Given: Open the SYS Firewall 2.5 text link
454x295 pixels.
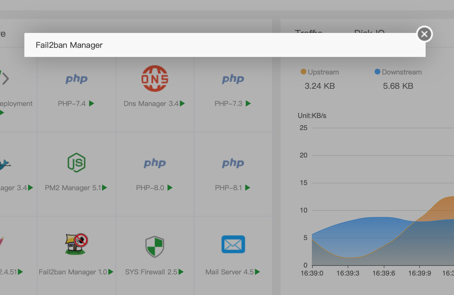Looking at the screenshot, I should coord(151,272).
